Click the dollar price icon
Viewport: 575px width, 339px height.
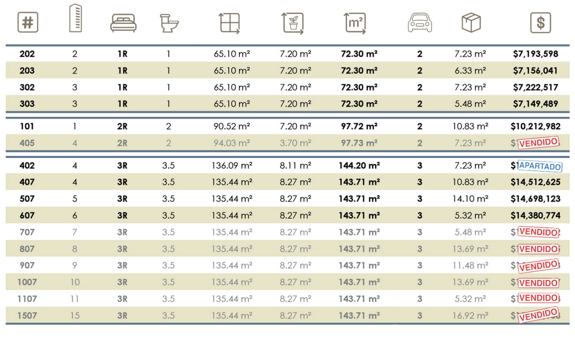coord(540,23)
